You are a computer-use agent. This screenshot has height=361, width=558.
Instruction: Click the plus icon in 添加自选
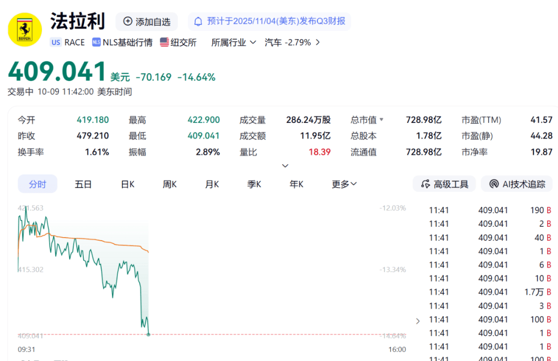[128, 22]
